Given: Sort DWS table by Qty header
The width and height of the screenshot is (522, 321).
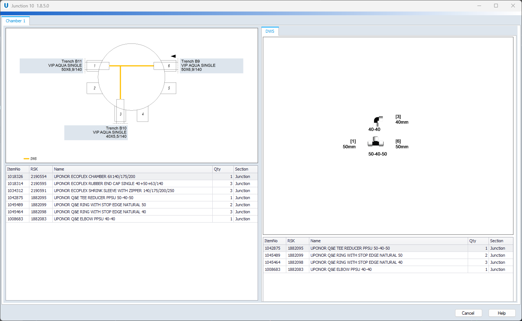Looking at the screenshot, I should click(478, 241).
